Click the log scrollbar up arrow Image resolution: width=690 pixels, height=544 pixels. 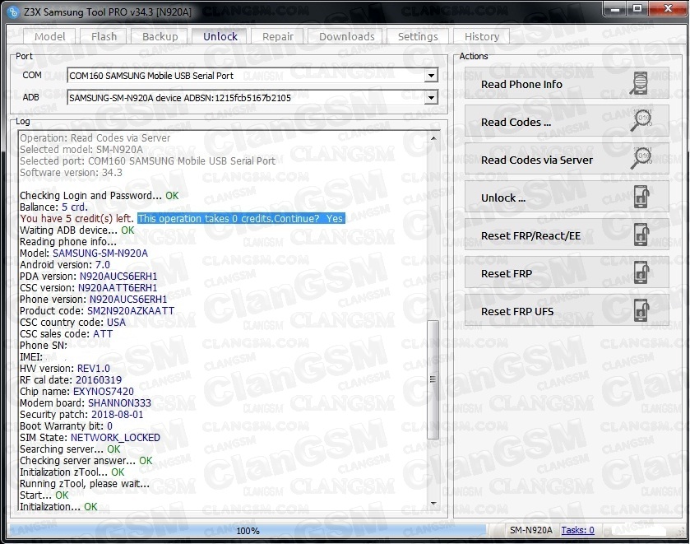[433, 138]
